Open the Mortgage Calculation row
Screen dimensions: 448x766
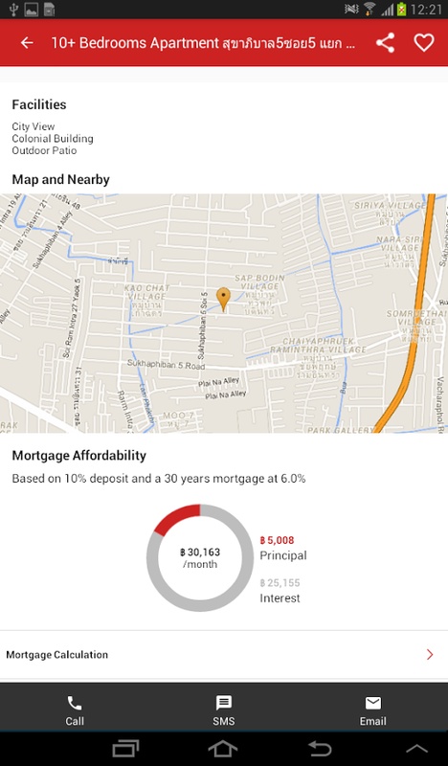click(x=224, y=655)
